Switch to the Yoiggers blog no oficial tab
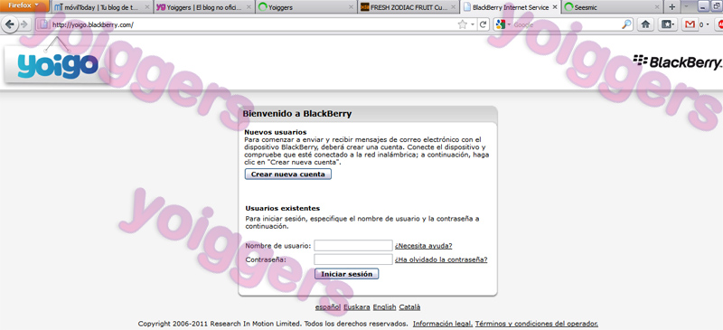The height and width of the screenshot is (330, 723). (x=204, y=7)
